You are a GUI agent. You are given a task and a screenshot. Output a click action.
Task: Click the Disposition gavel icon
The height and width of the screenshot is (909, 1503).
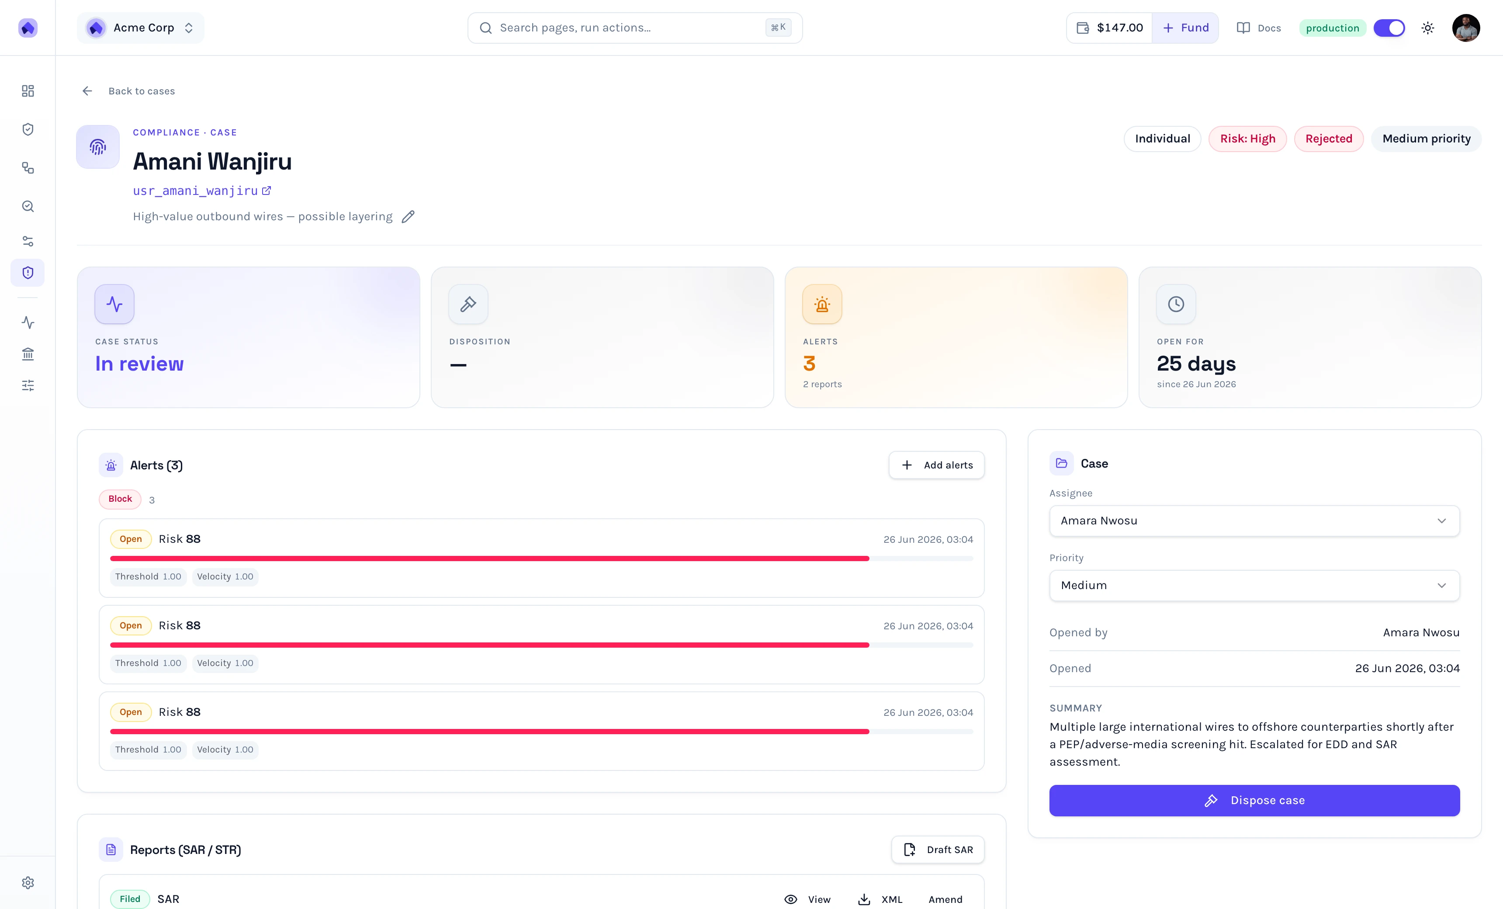468,304
